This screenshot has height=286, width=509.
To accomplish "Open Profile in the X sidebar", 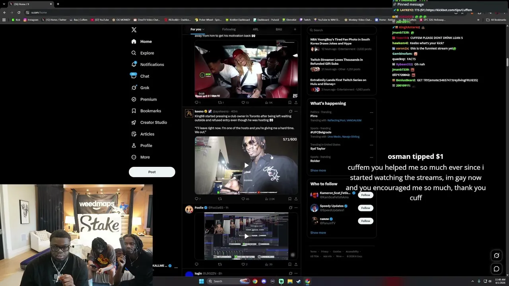I will click(142, 145).
